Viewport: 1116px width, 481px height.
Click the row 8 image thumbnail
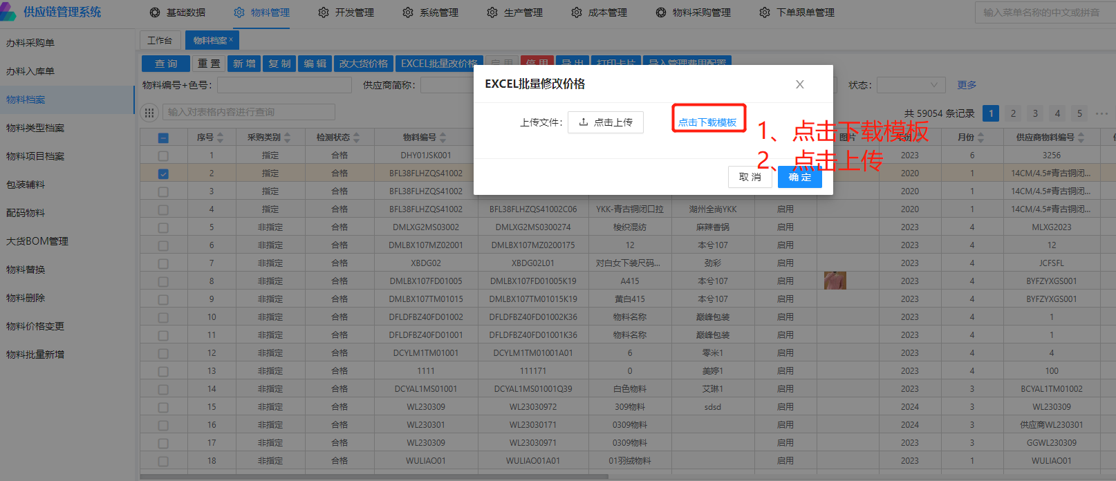point(835,281)
